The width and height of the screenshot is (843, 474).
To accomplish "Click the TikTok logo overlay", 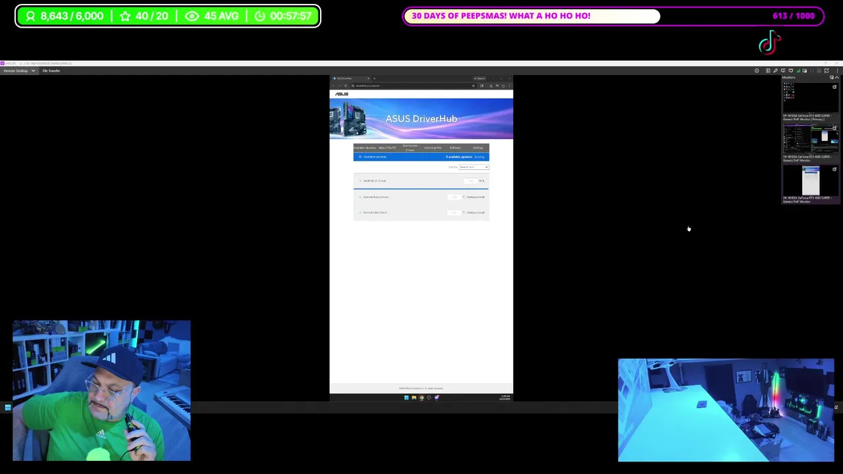I will (769, 43).
